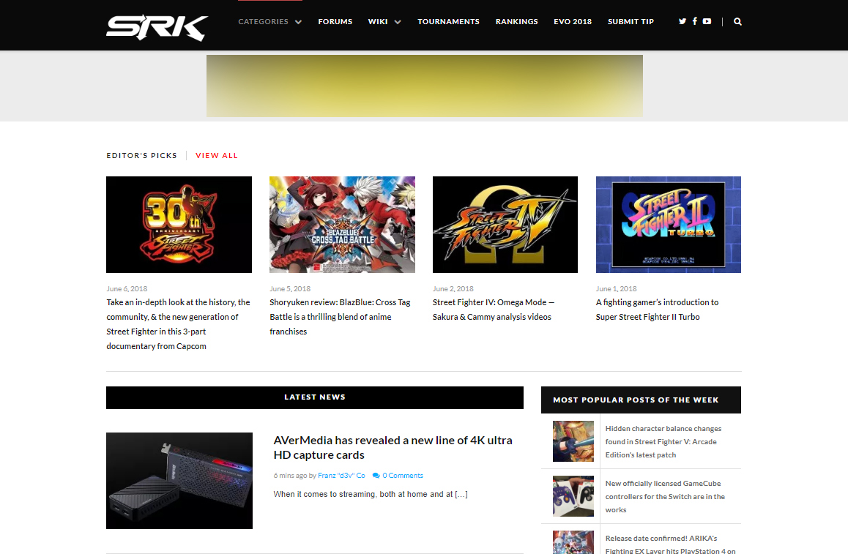Click View All editor's picks
Screen dimensions: 848x554
click(x=217, y=156)
